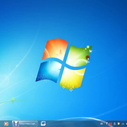Open the keyboard icon in system tray
Screen dimensions: 127x127
coord(102,124)
